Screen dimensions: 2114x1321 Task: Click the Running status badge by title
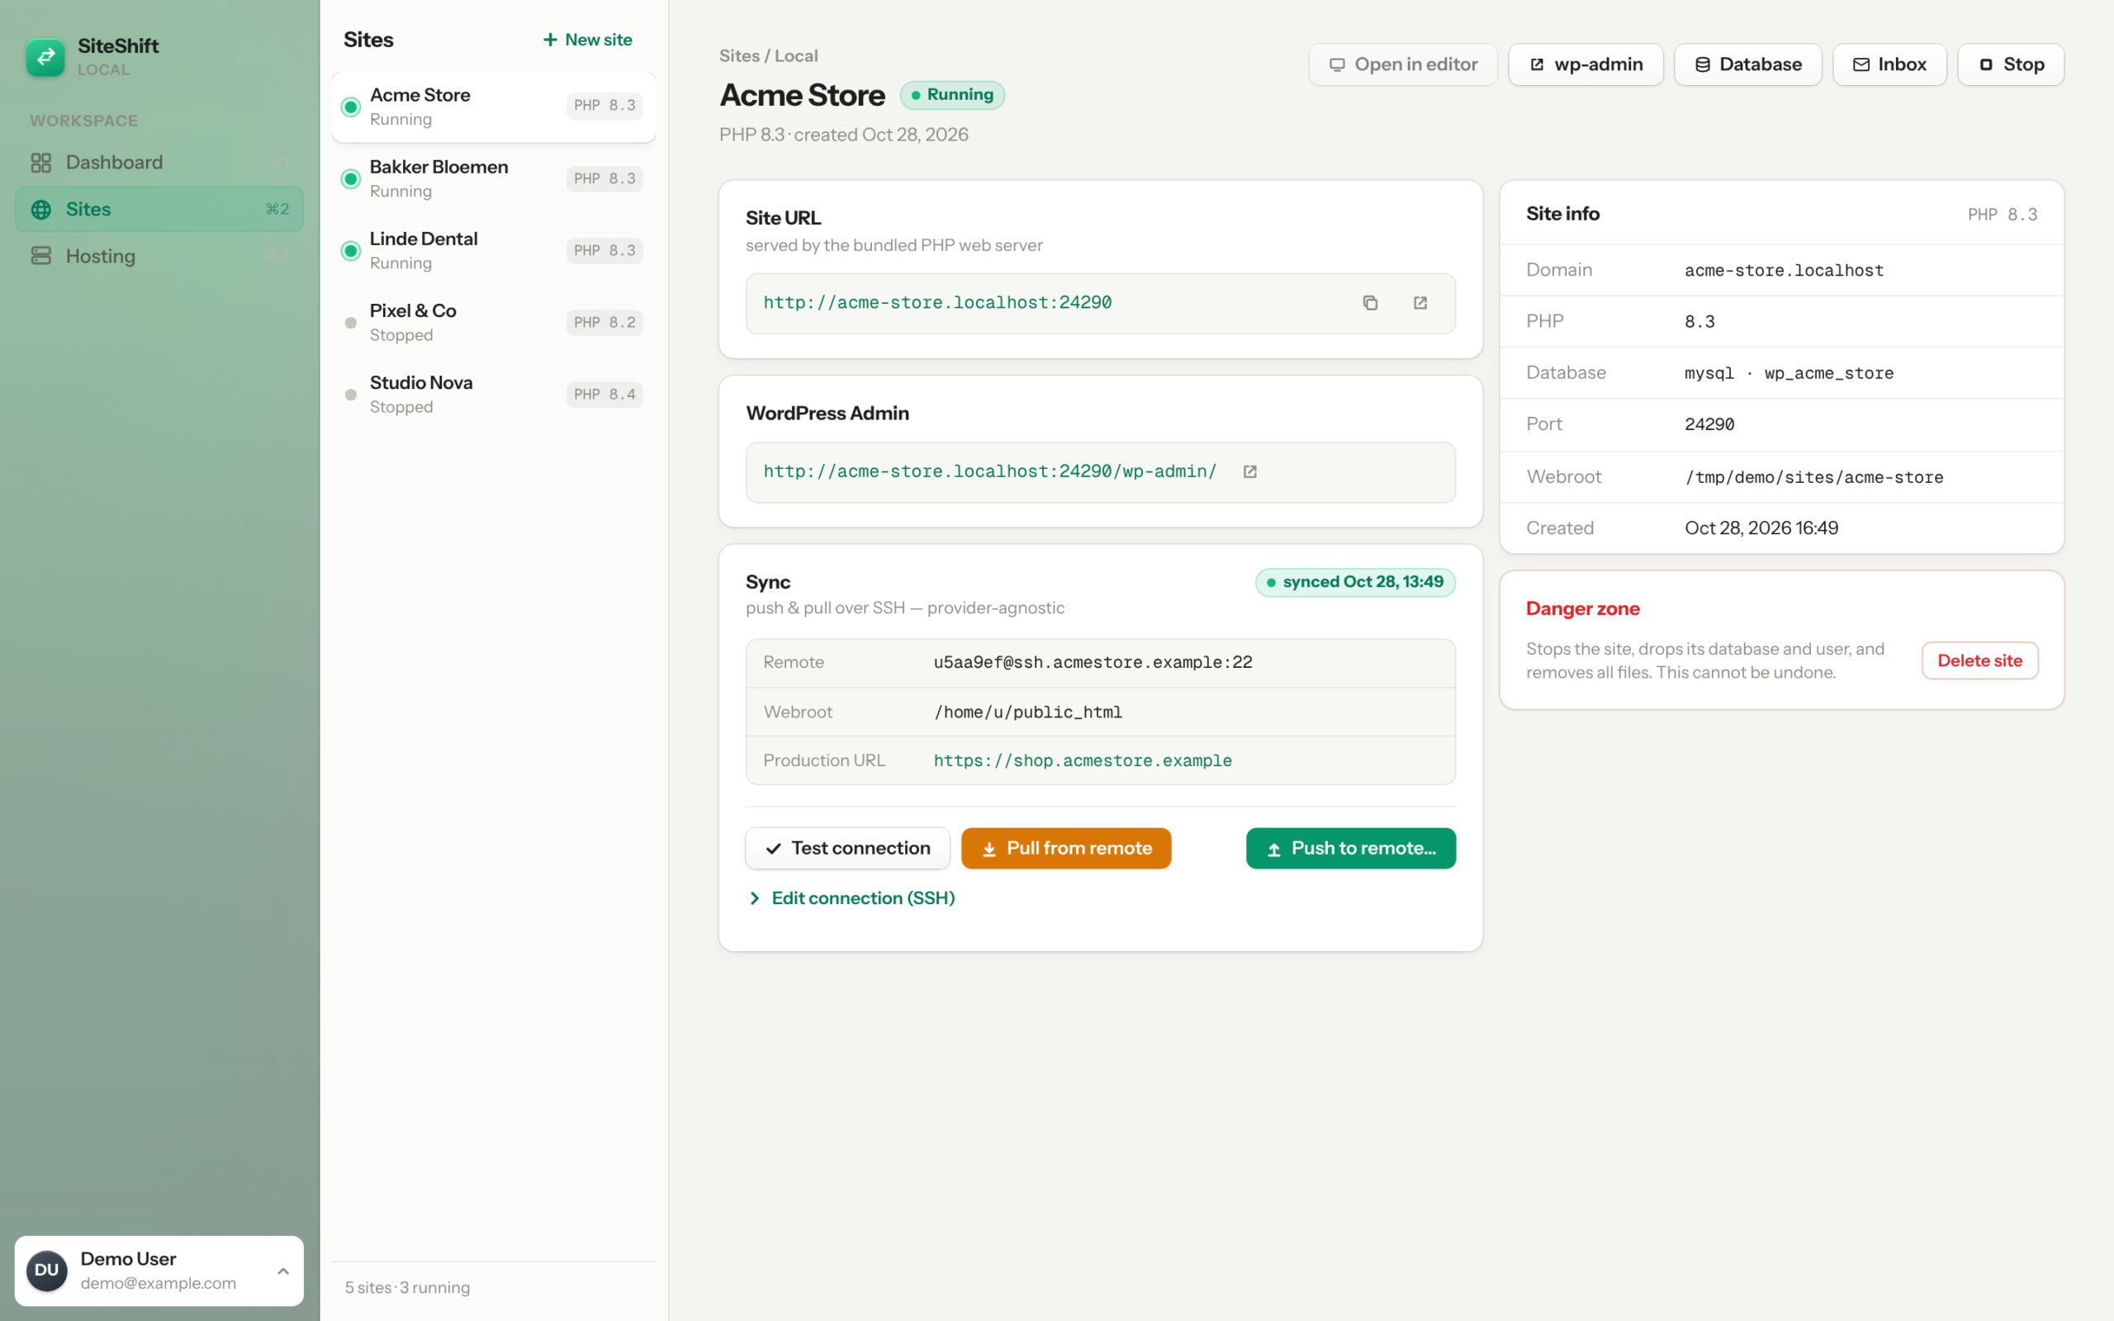(952, 94)
